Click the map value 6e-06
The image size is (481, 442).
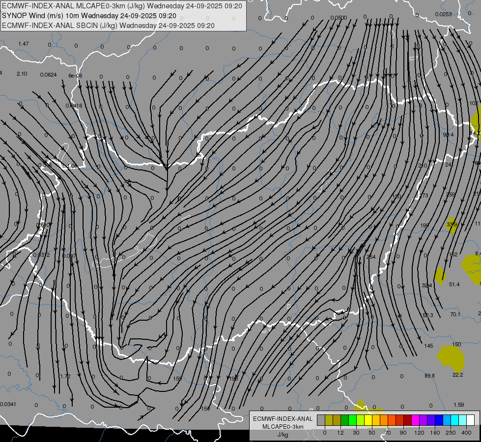pyautogui.click(x=75, y=76)
